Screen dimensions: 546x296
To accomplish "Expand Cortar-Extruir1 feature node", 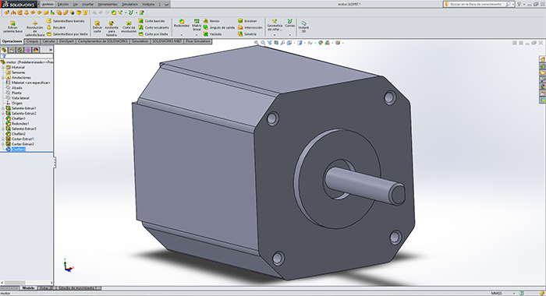I will pyautogui.click(x=3, y=139).
